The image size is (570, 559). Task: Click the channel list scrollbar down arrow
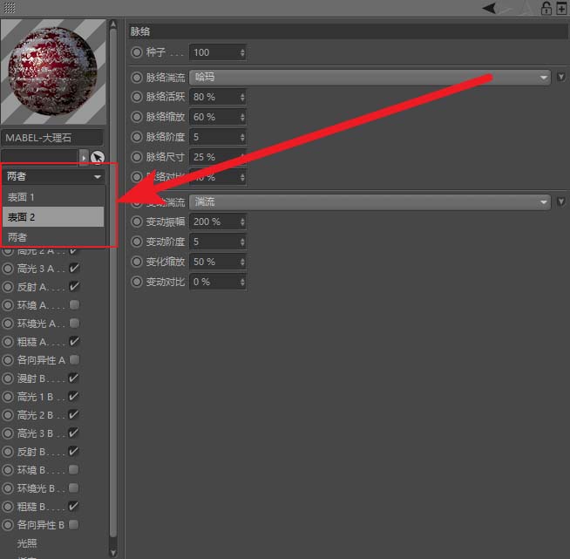pos(113,553)
